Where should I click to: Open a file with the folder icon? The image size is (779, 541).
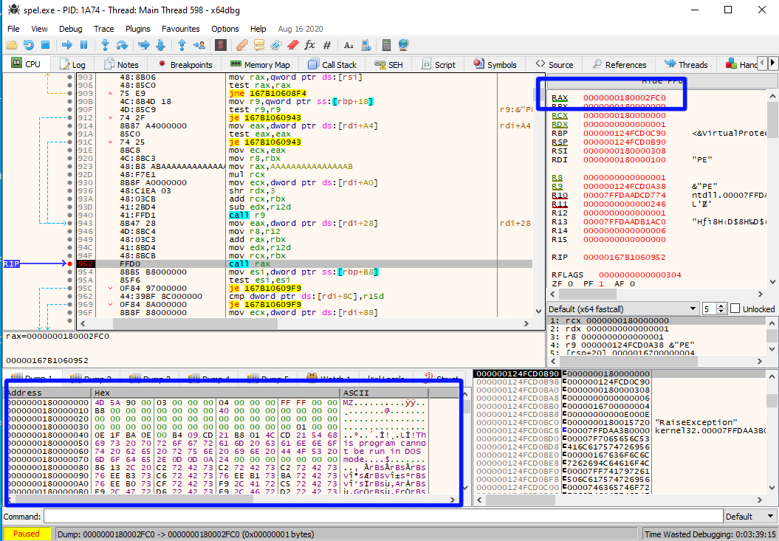click(11, 45)
